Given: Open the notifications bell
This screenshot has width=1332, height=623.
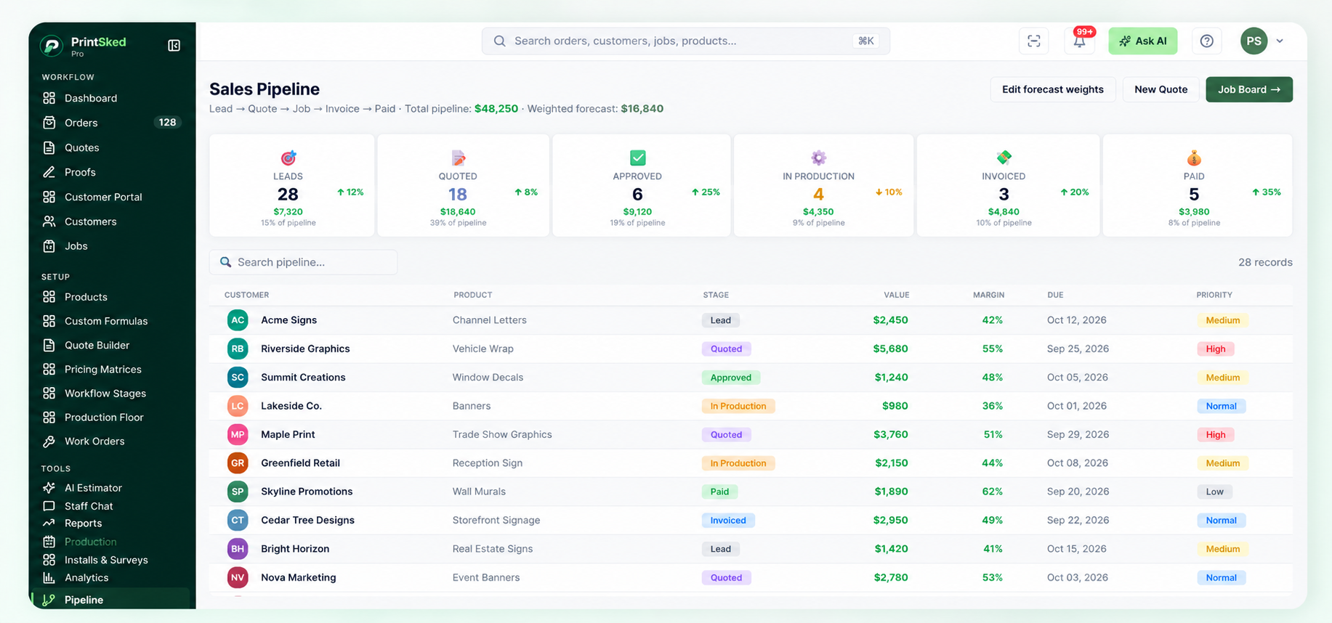Looking at the screenshot, I should pyautogui.click(x=1079, y=41).
